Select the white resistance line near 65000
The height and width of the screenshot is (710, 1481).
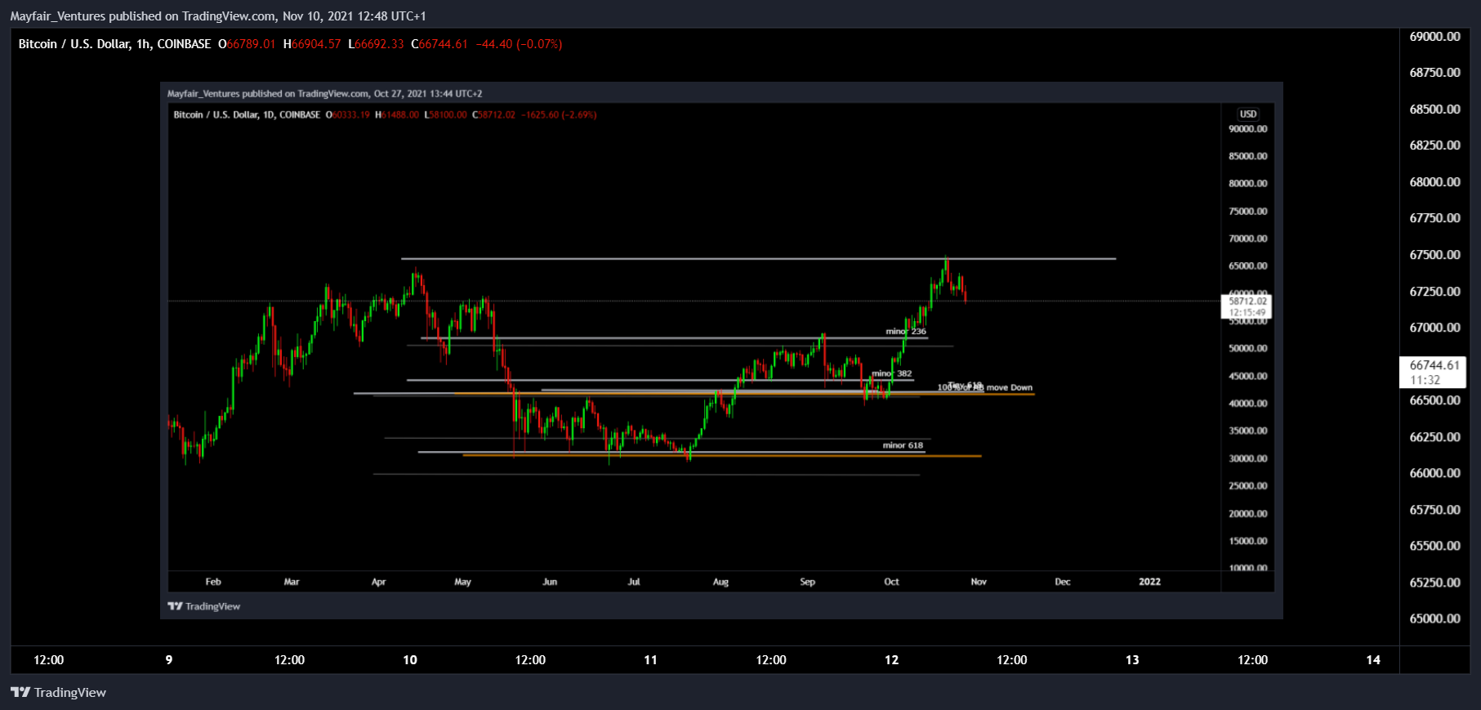(758, 259)
